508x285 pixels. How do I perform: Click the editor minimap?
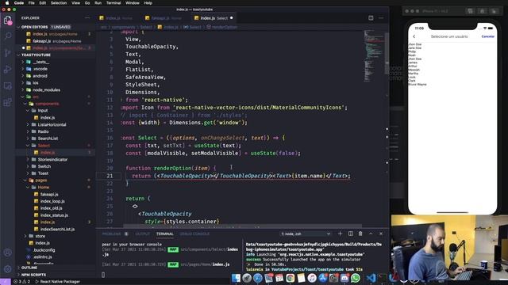[373, 55]
